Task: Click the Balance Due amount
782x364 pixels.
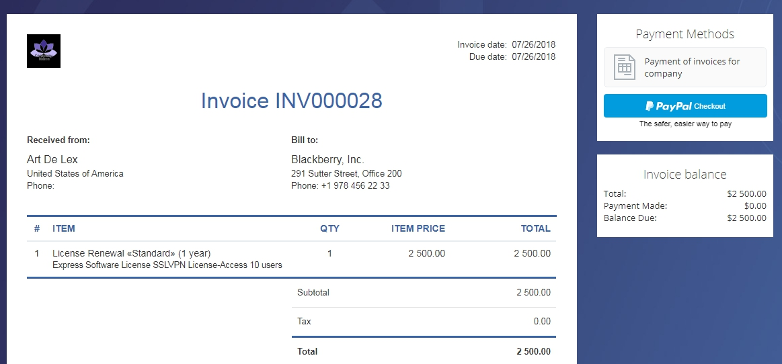Action: pos(746,218)
